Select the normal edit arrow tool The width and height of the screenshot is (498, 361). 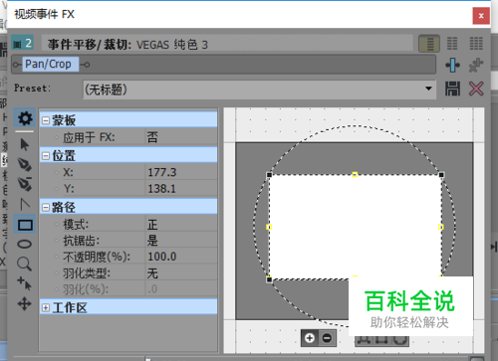[25, 145]
